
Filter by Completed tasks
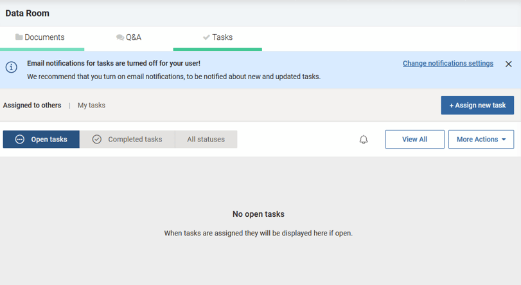point(127,140)
